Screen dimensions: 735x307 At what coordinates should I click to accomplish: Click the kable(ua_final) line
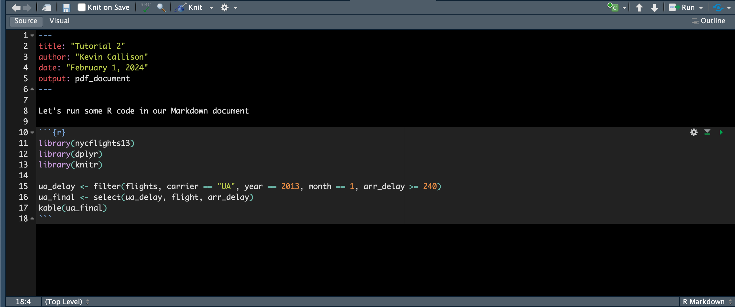[73, 208]
